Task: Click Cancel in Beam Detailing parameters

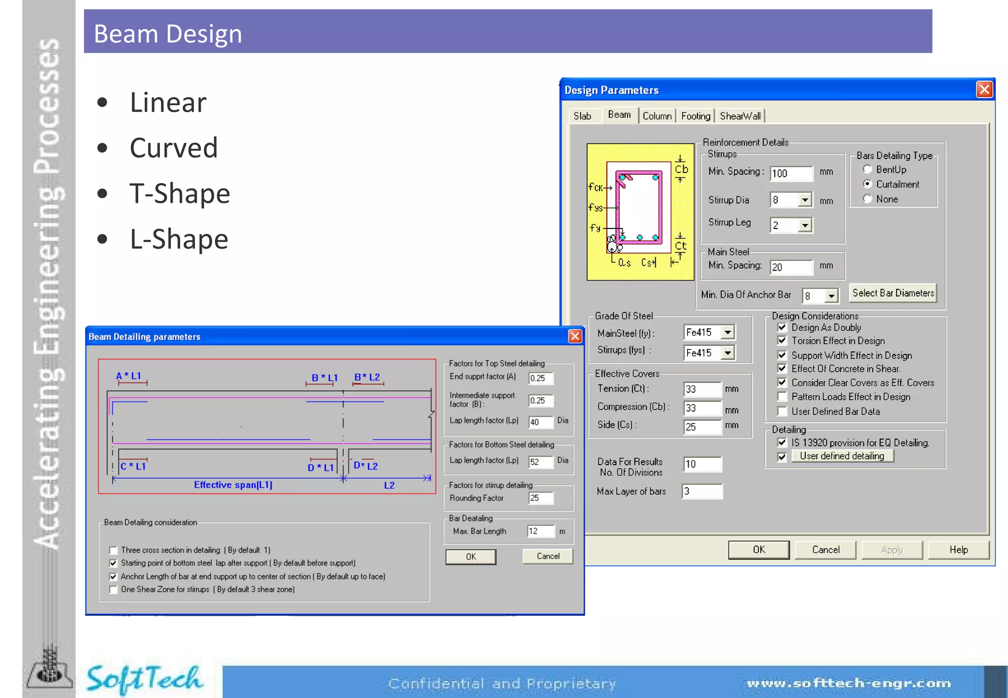Action: tap(548, 556)
